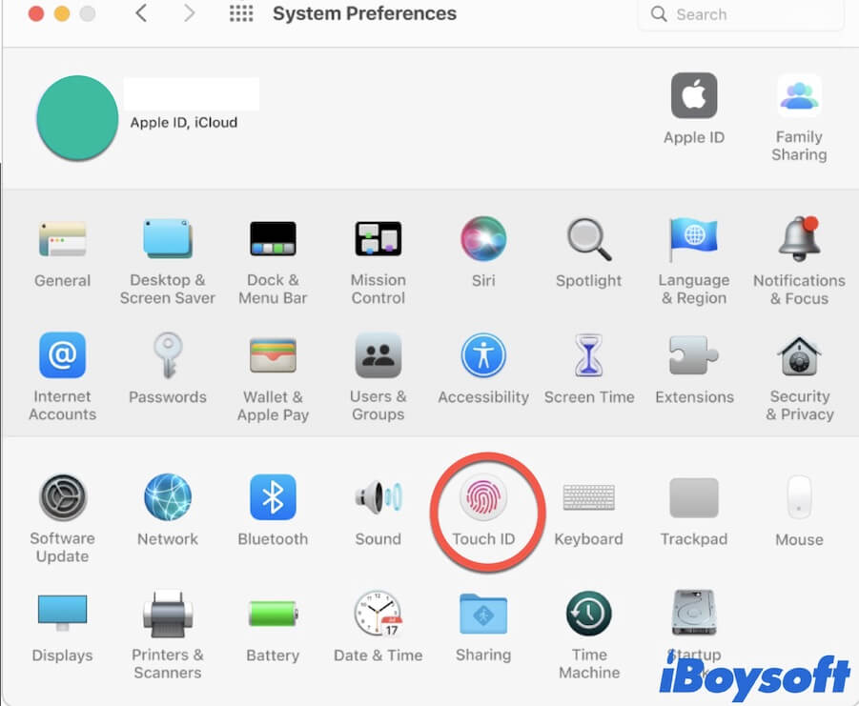Open the Touch ID preference pane

pyautogui.click(x=483, y=498)
